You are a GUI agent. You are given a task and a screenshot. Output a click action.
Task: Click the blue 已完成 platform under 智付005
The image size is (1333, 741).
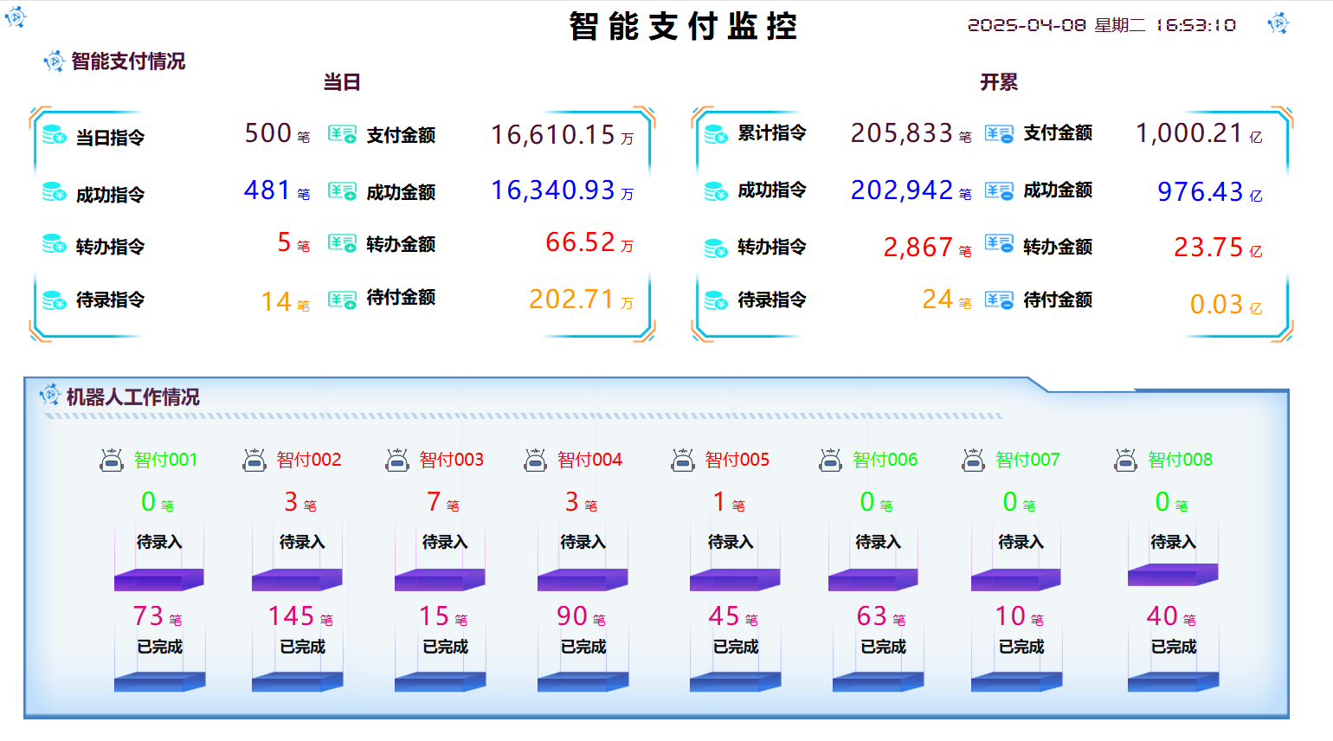(x=735, y=682)
